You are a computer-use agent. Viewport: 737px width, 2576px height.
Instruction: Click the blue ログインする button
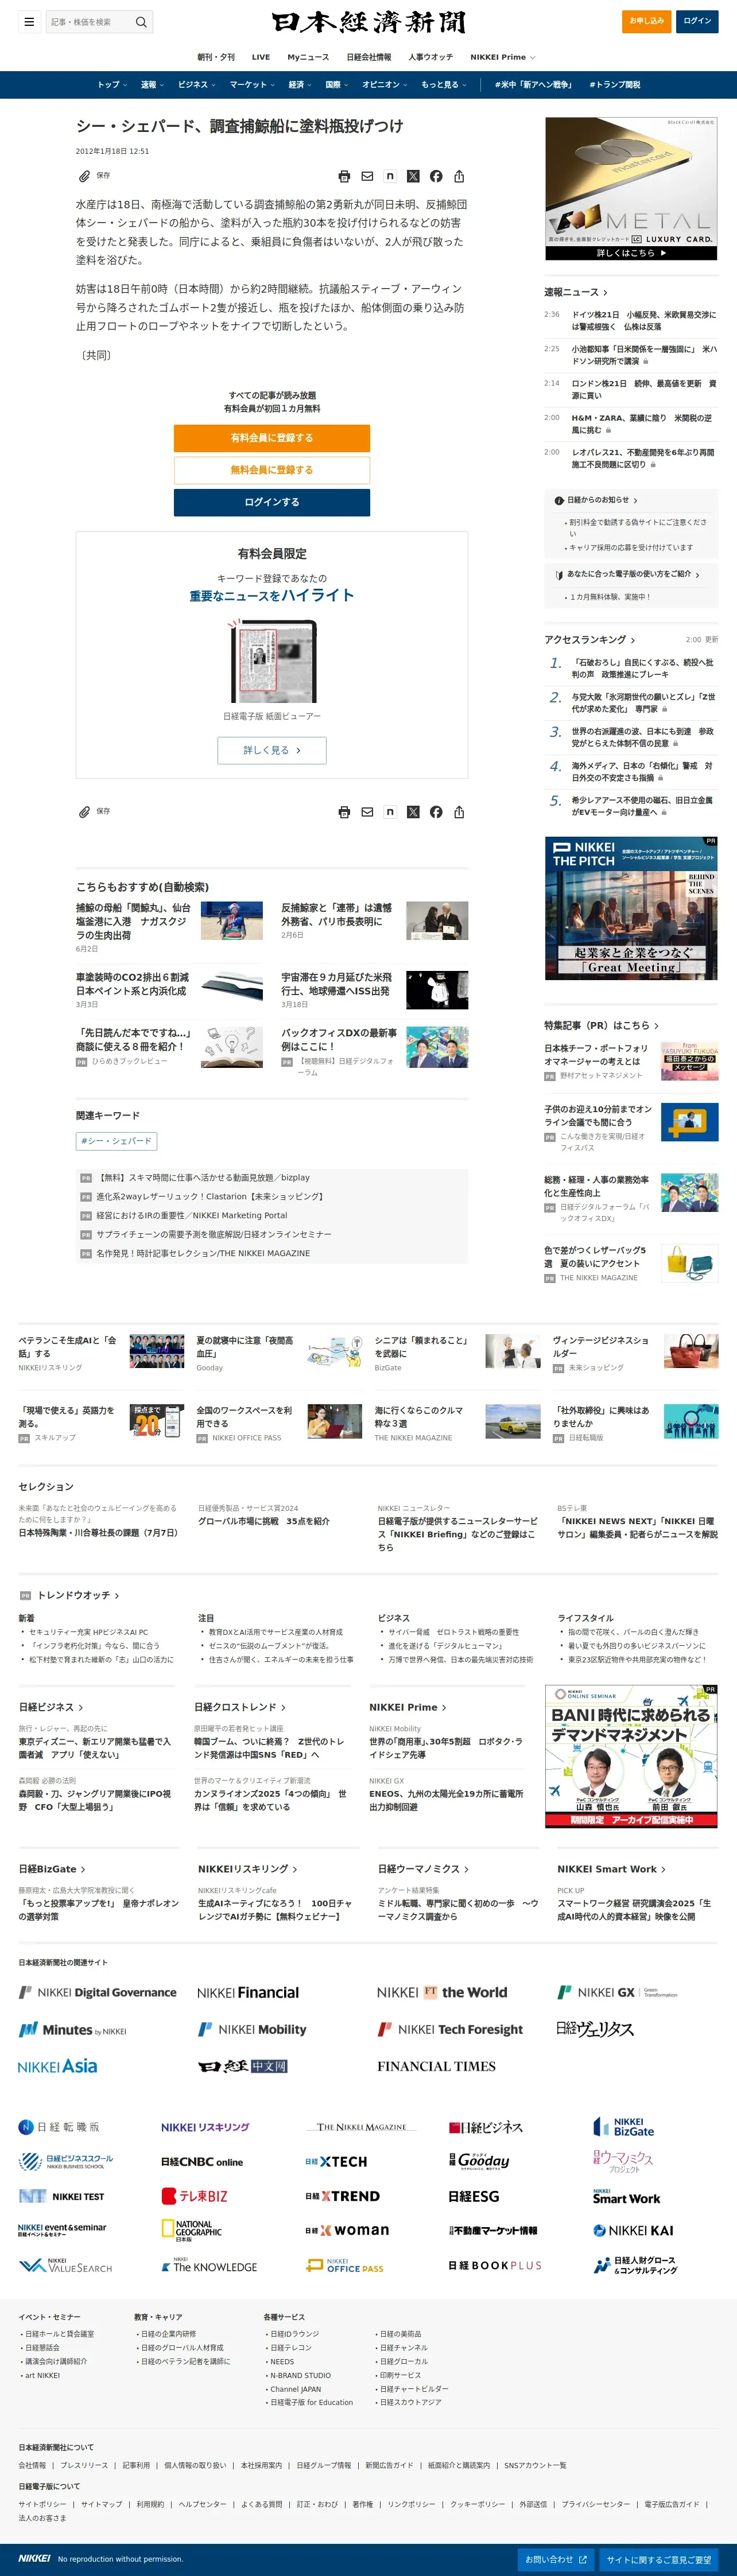coord(272,502)
